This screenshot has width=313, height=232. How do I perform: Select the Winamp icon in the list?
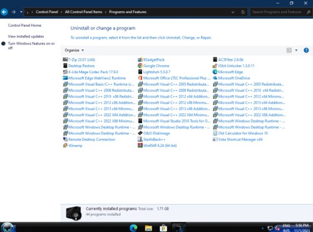point(65,146)
